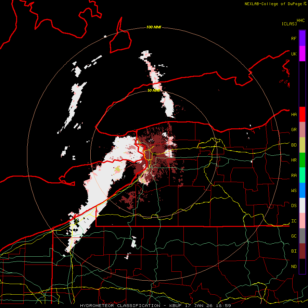
Task: Click the "DS" legend label
Action: tap(294, 206)
